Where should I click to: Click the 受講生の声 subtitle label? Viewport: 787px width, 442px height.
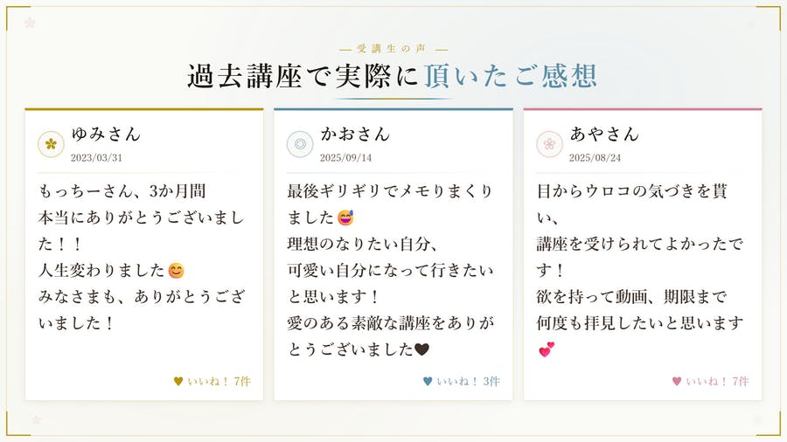pyautogui.click(x=393, y=49)
